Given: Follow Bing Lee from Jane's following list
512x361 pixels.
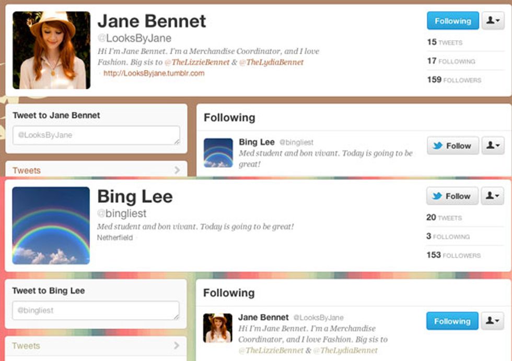Looking at the screenshot, I should [453, 145].
